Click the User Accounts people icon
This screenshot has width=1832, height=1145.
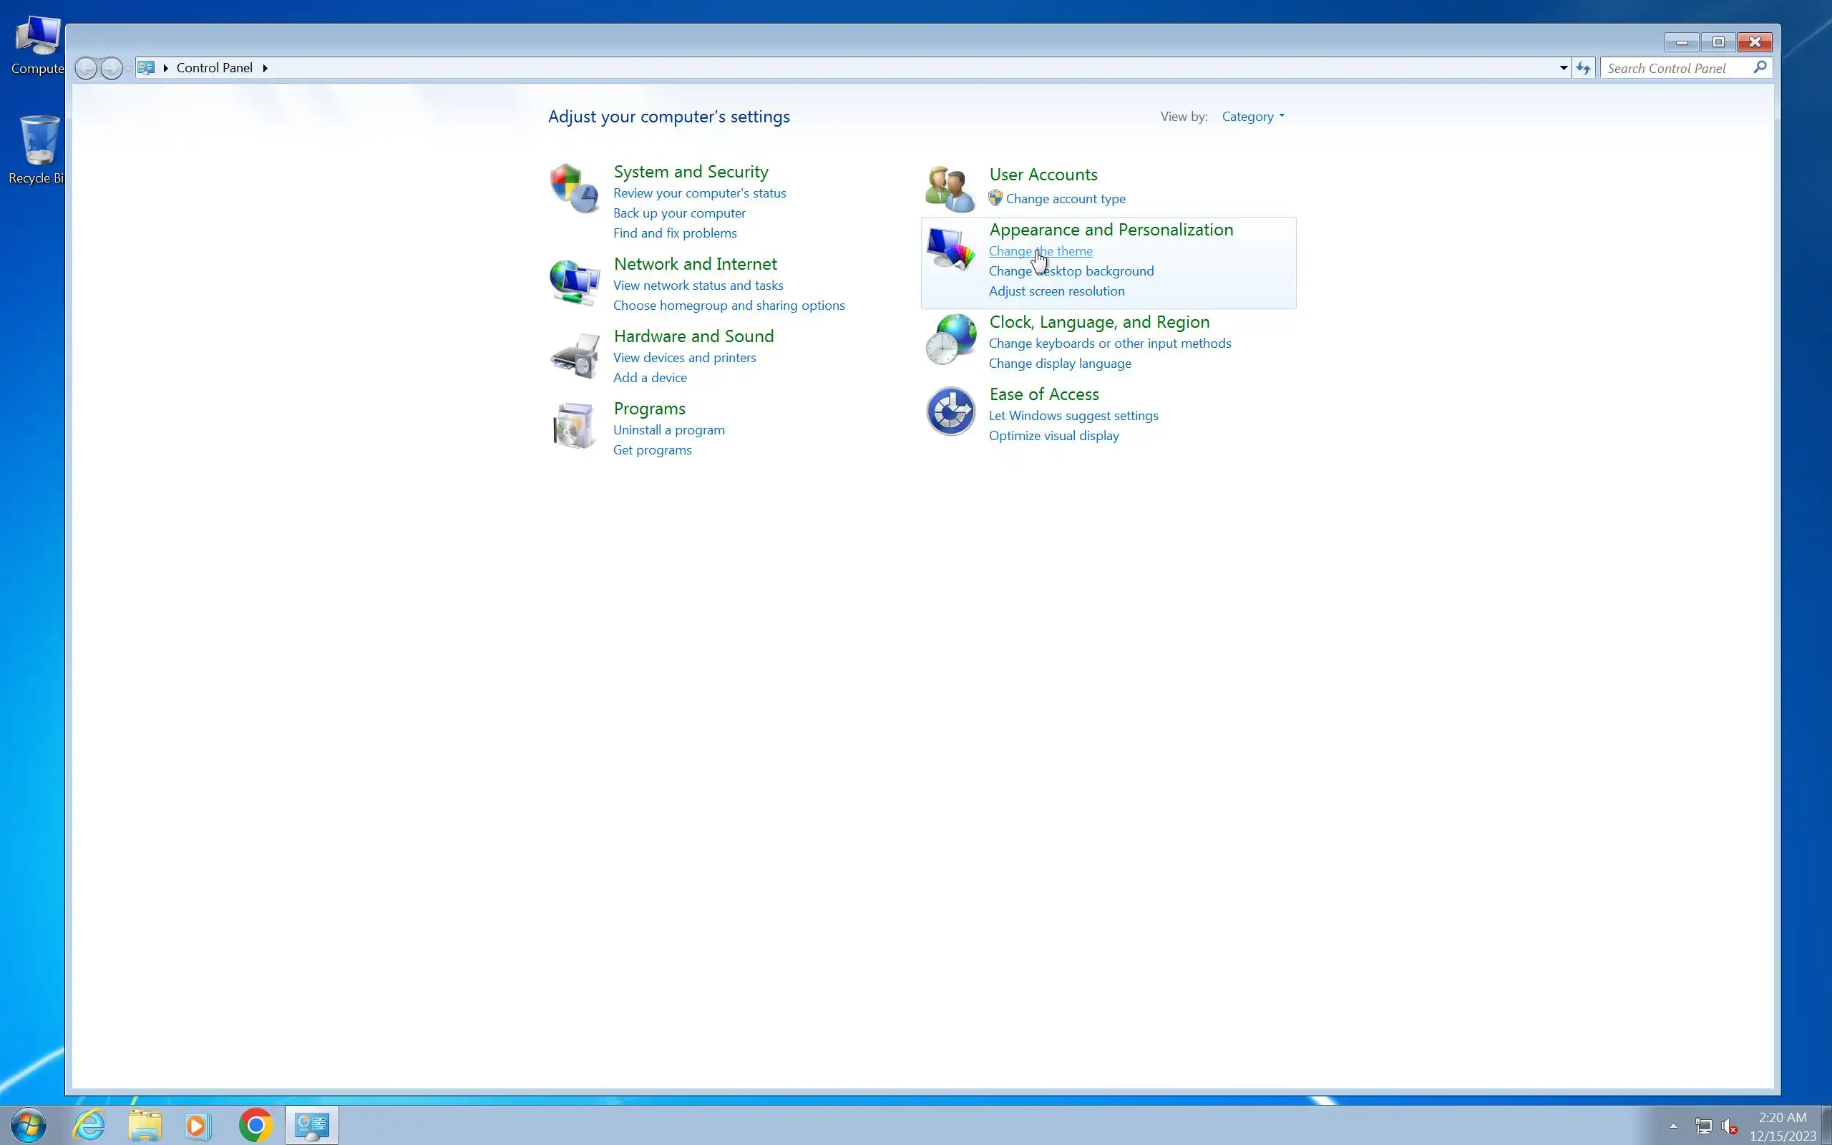[950, 188]
